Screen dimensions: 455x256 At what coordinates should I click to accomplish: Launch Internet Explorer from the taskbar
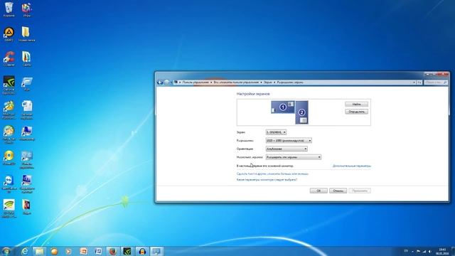tap(25, 251)
